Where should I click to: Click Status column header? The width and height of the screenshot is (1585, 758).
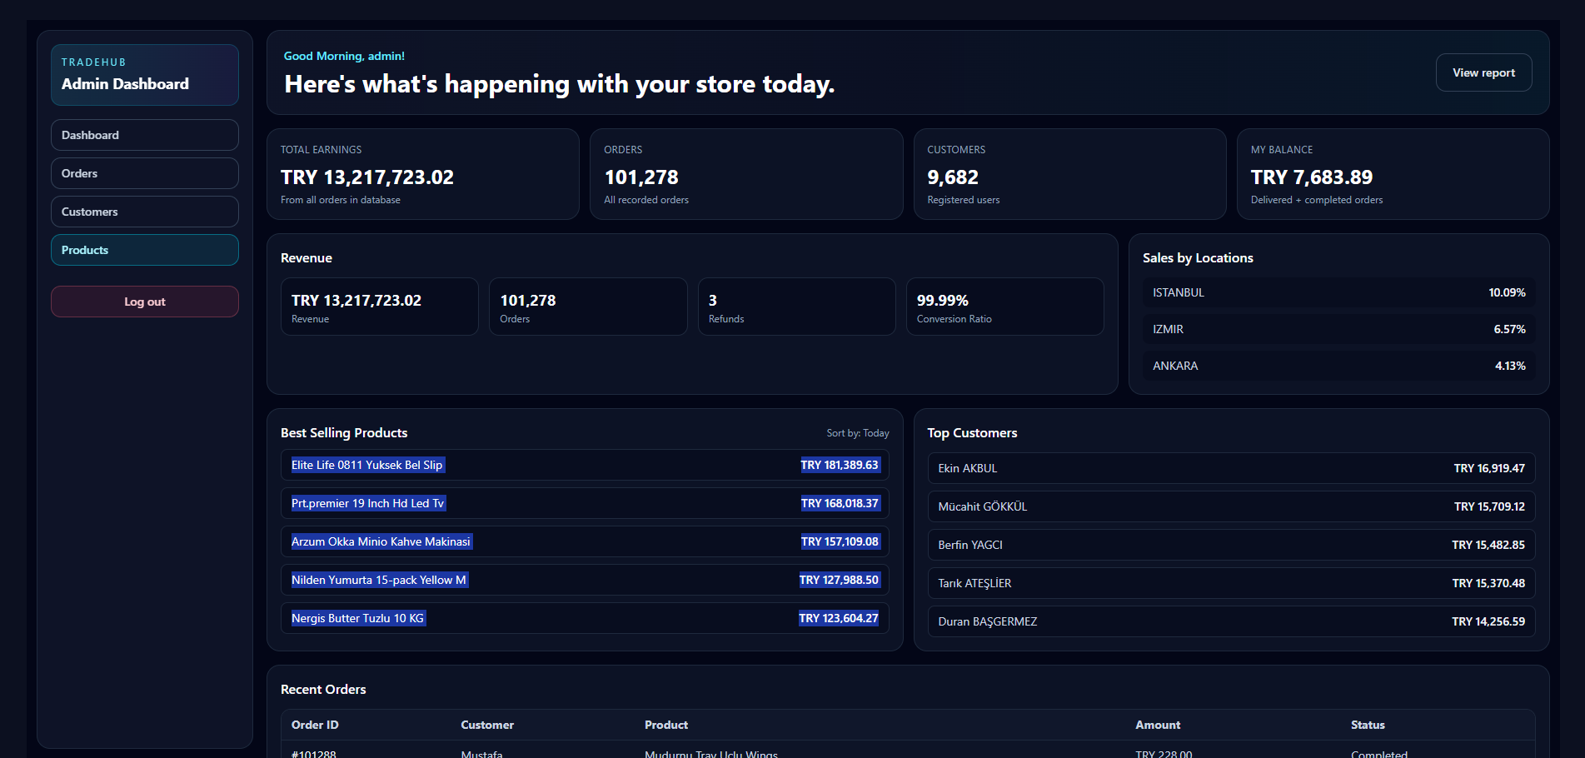[1368, 725]
